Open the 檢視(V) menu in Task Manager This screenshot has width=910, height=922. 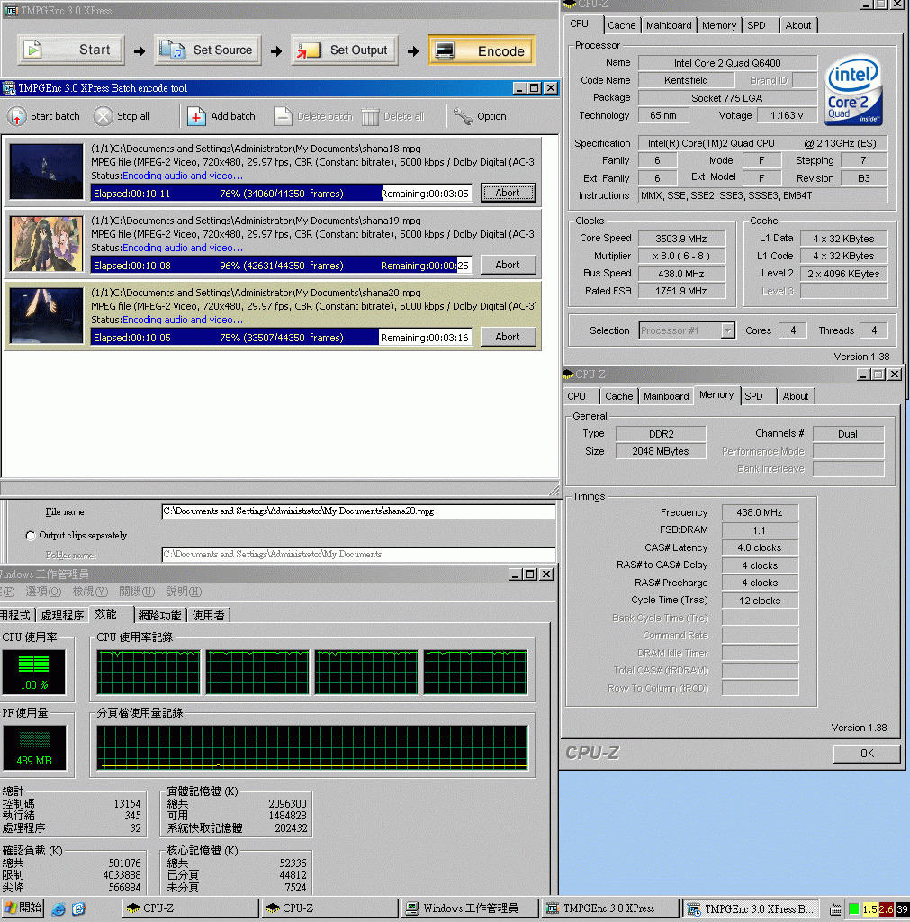click(x=90, y=592)
